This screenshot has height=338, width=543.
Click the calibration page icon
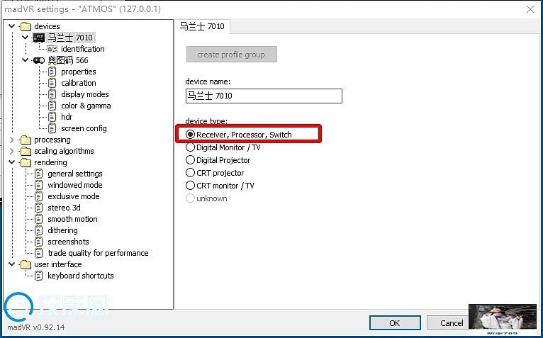tap(52, 83)
